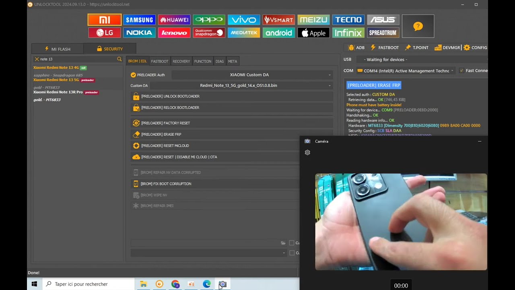515x290 pixels.
Task: Start [PRELOADER] FACTORY RESET
Action: click(232, 123)
